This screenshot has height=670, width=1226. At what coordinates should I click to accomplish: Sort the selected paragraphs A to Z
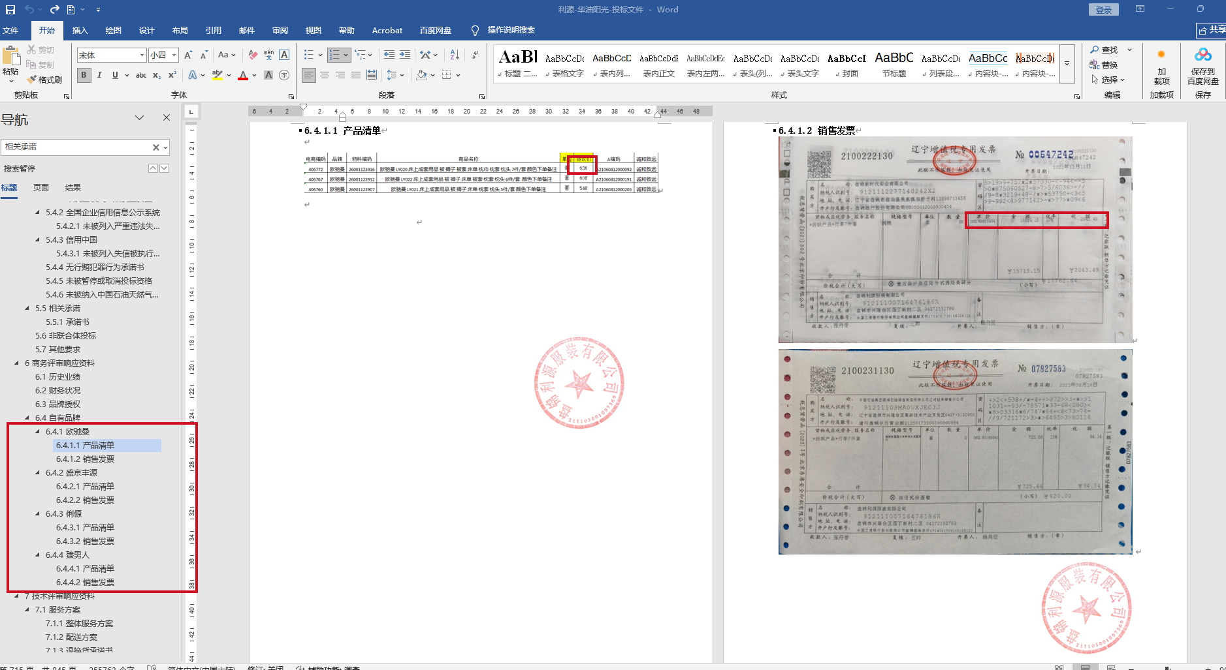click(x=455, y=55)
